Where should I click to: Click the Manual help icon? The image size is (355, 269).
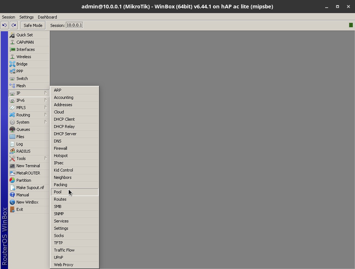point(12,195)
